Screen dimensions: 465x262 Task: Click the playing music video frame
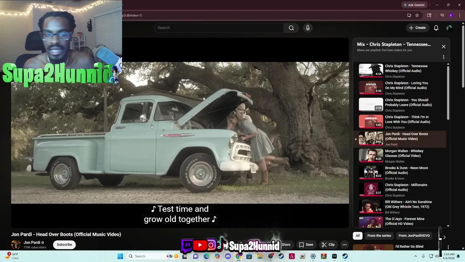(180, 133)
